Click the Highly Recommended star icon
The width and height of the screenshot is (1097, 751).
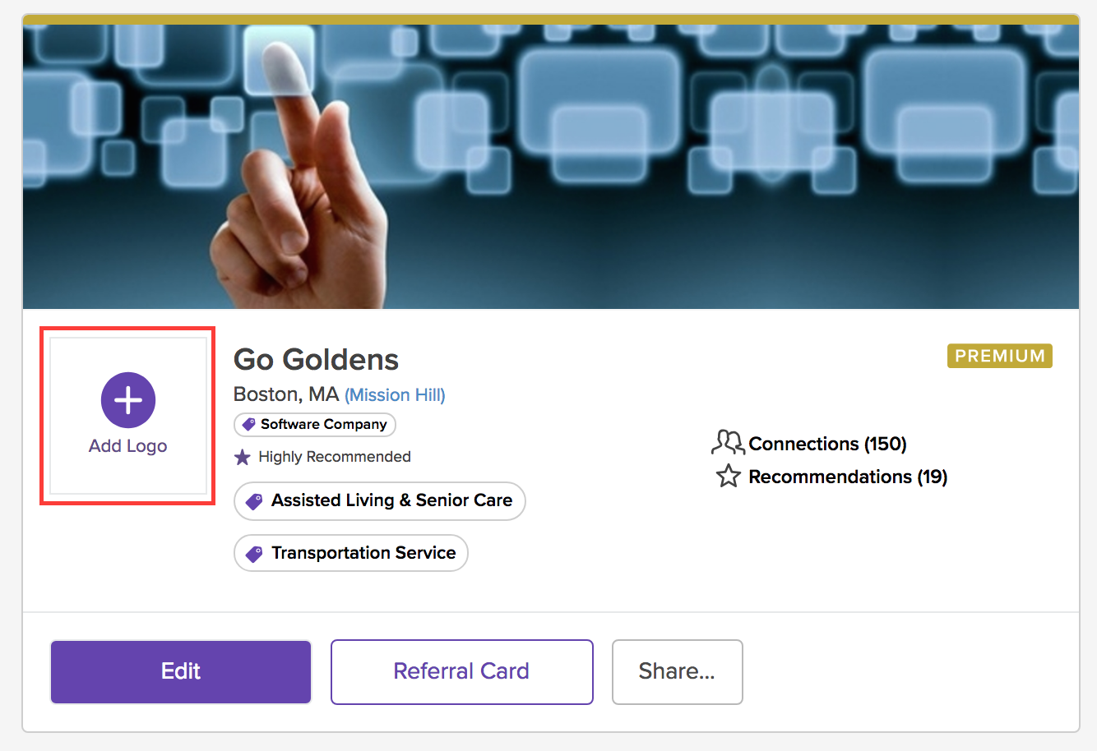(x=243, y=457)
